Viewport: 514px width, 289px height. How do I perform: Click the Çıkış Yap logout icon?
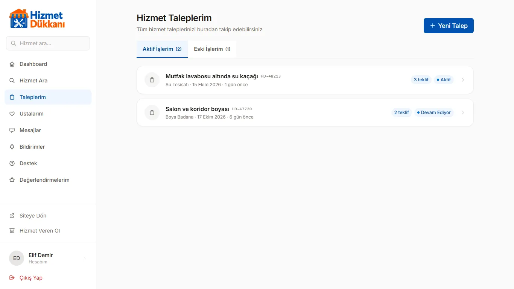click(x=12, y=278)
